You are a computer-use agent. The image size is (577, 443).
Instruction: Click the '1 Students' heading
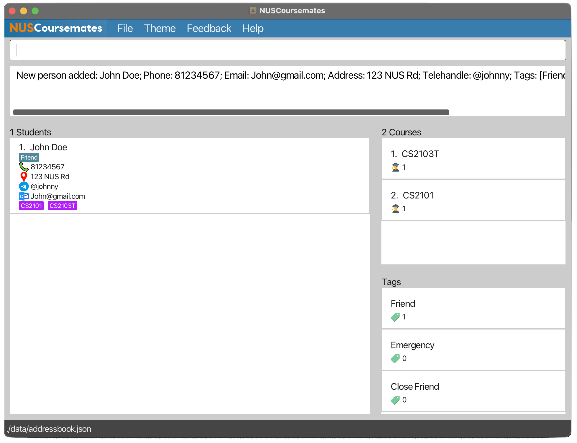coord(30,132)
